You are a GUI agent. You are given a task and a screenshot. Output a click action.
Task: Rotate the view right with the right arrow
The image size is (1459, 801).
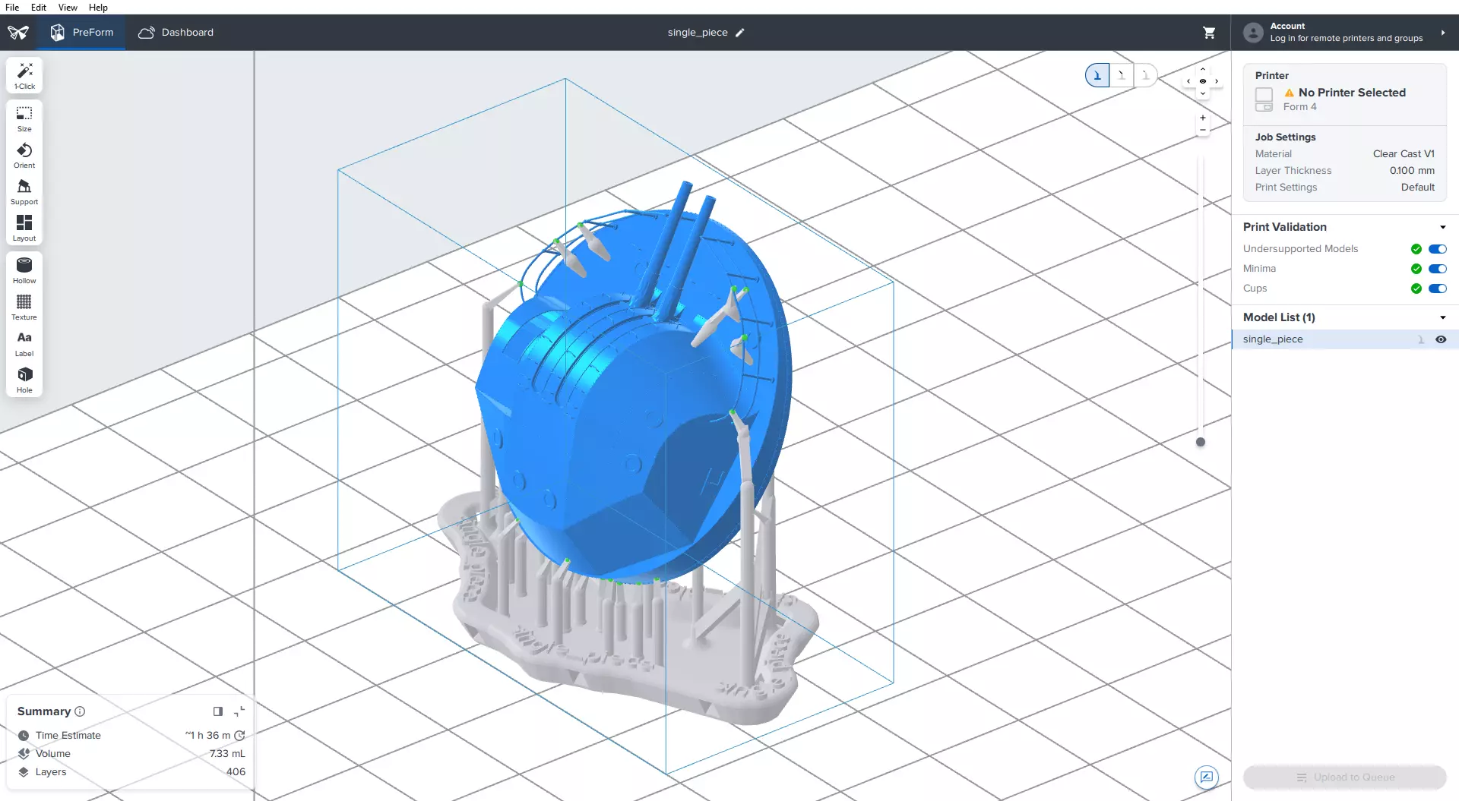1217,81
